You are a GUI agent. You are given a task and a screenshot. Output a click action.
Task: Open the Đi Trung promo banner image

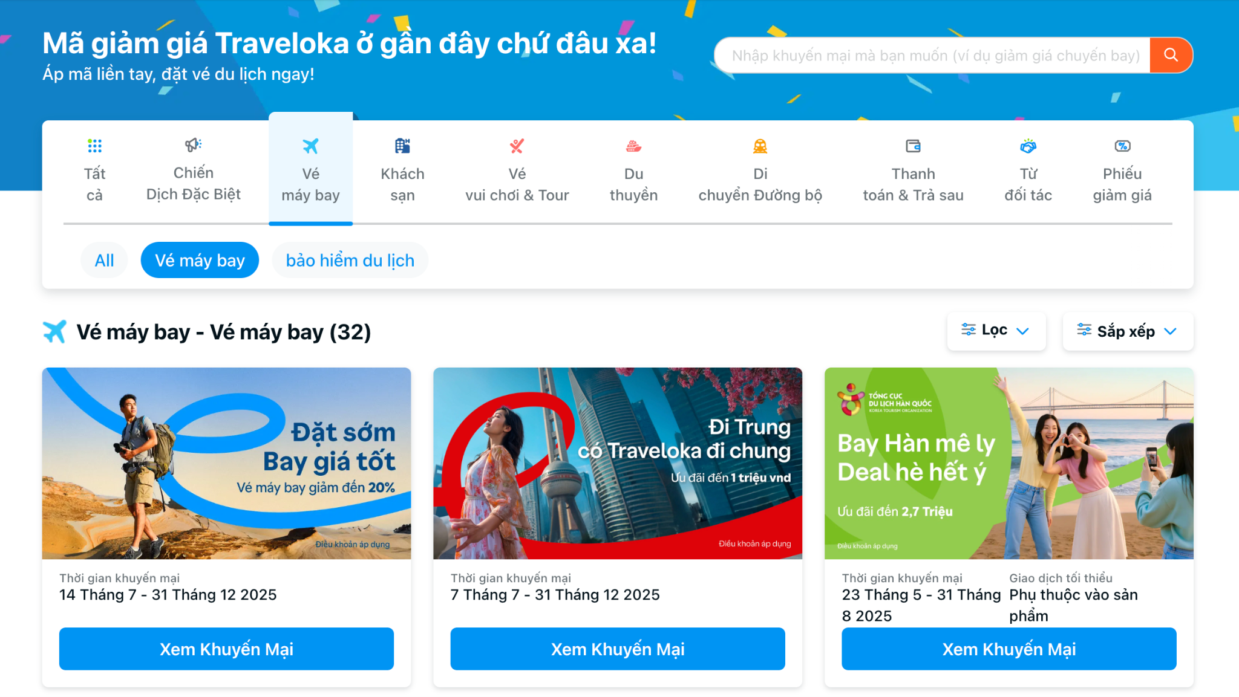(618, 463)
